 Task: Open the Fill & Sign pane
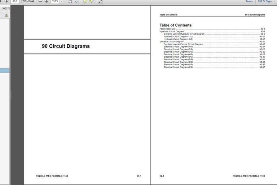tap(265, 1)
